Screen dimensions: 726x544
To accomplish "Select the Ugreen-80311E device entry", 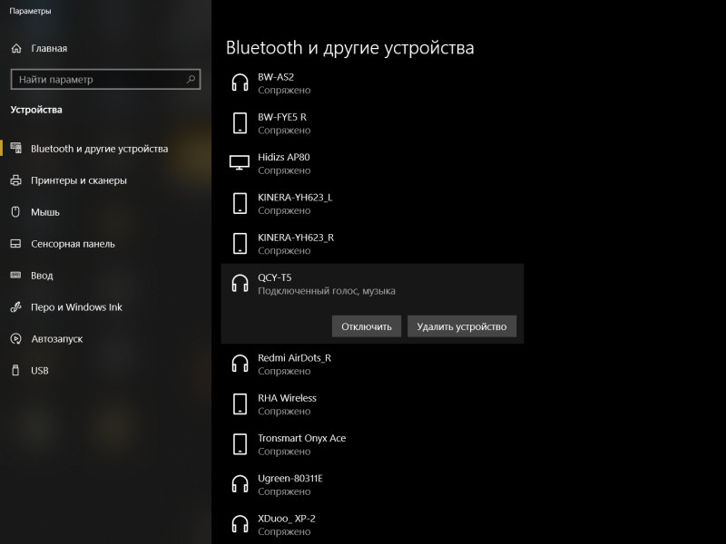I will [x=373, y=485].
